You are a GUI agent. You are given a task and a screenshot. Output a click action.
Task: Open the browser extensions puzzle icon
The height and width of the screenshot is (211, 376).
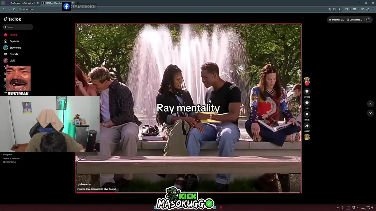click(x=347, y=9)
